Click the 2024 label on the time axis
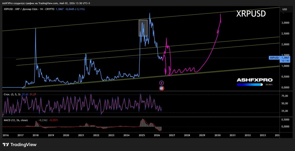This screenshot has height=151, width=295. coord(127,135)
